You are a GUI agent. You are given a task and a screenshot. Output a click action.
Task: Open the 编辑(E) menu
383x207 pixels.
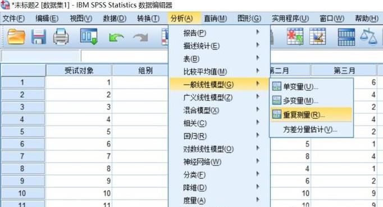(x=47, y=19)
